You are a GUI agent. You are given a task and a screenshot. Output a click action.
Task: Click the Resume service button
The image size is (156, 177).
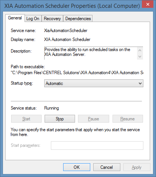click(x=128, y=119)
